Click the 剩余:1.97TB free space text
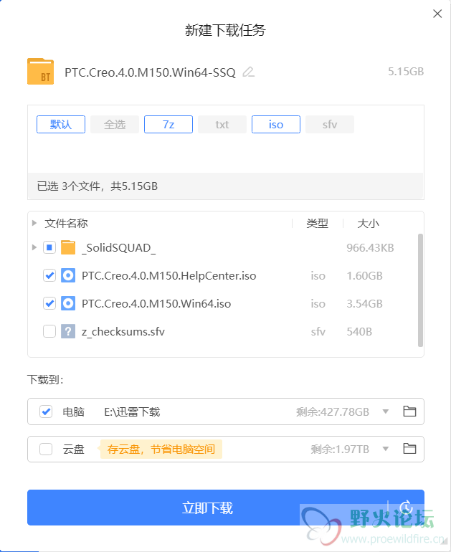The image size is (451, 552). click(x=340, y=449)
